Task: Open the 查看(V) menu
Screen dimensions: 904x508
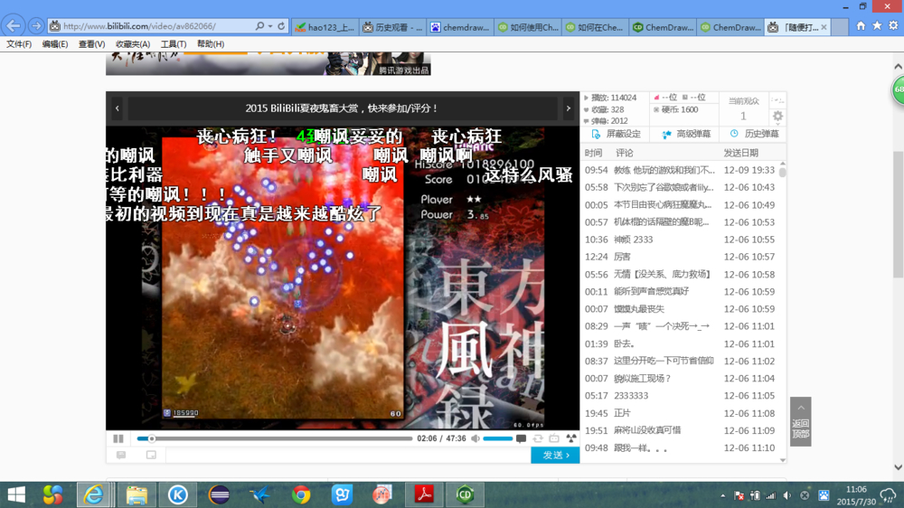Action: click(91, 43)
